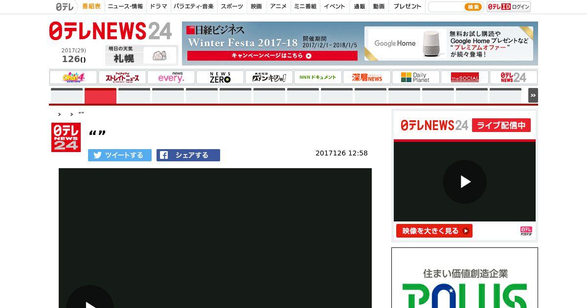Image resolution: width=587 pixels, height=308 pixels.
Task: Go to the ドラマ section
Action: [158, 7]
